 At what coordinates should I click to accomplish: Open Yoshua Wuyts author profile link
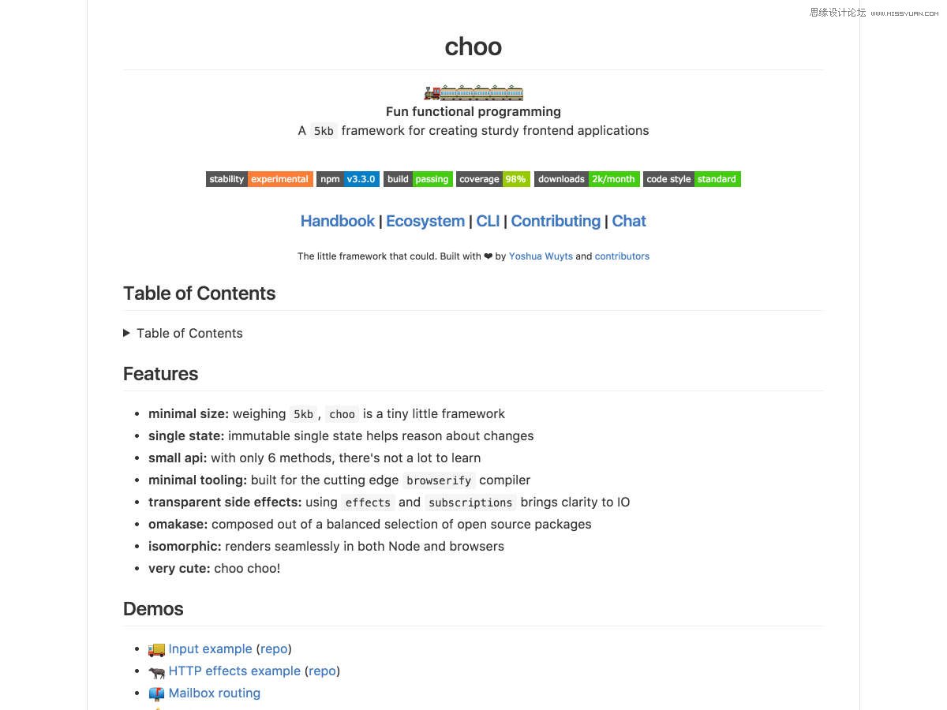tap(541, 256)
